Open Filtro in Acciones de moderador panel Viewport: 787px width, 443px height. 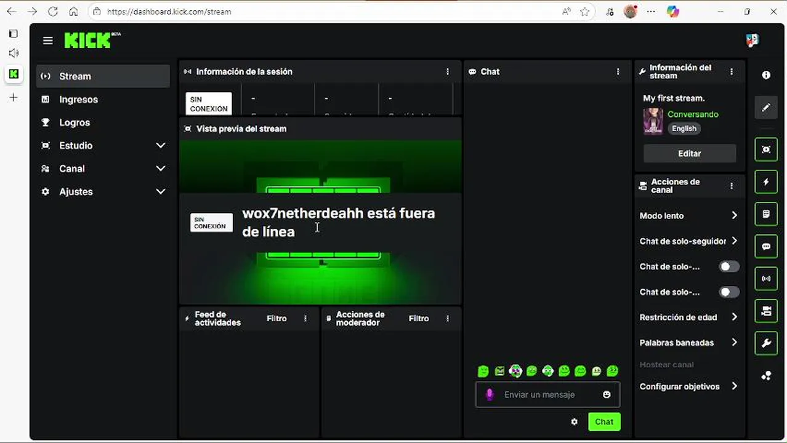coord(419,318)
